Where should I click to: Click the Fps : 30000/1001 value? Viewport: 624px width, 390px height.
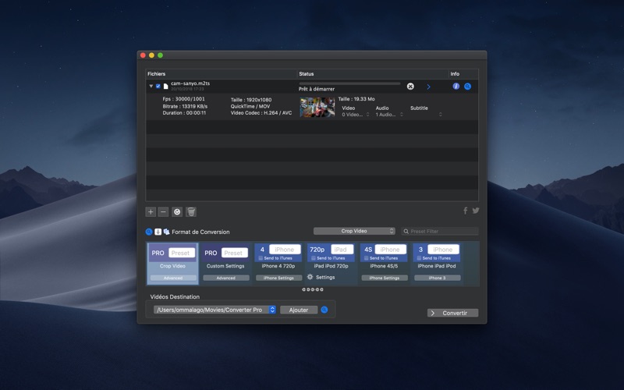[x=184, y=99]
